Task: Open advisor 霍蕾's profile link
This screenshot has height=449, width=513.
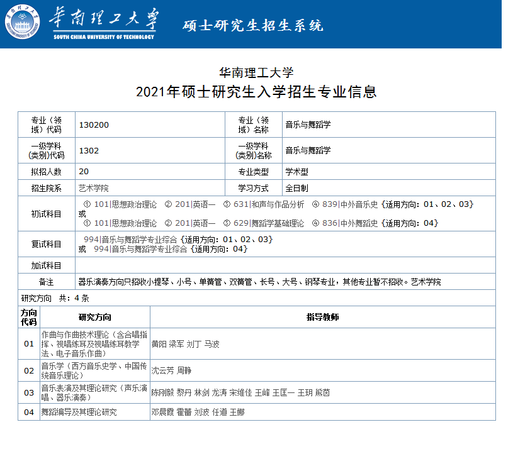Action: 184,413
